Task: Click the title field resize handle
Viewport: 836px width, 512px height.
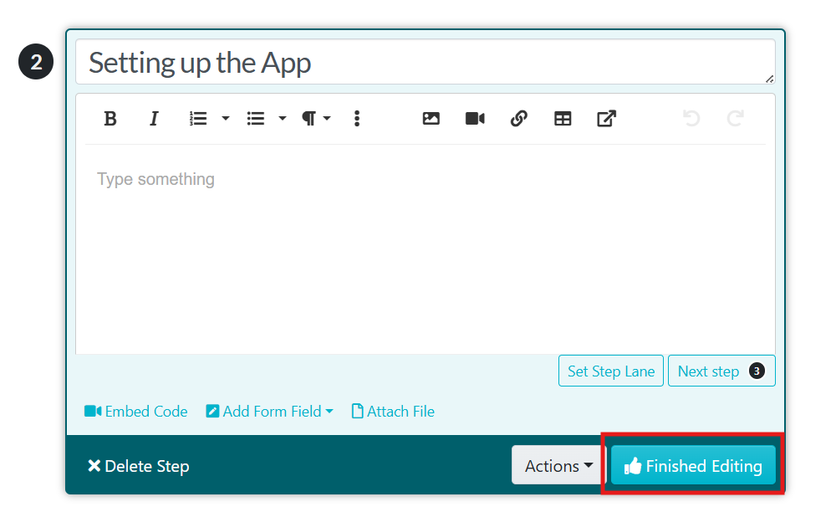Action: point(769,79)
